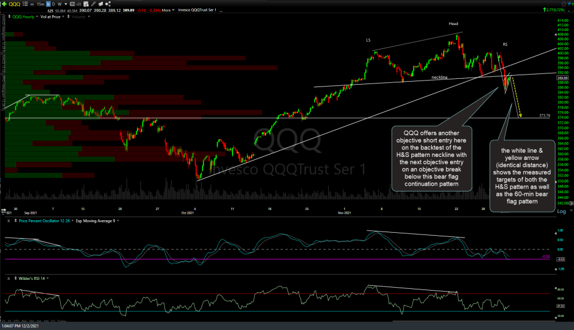Select the bear flag short entry note box

(432, 158)
